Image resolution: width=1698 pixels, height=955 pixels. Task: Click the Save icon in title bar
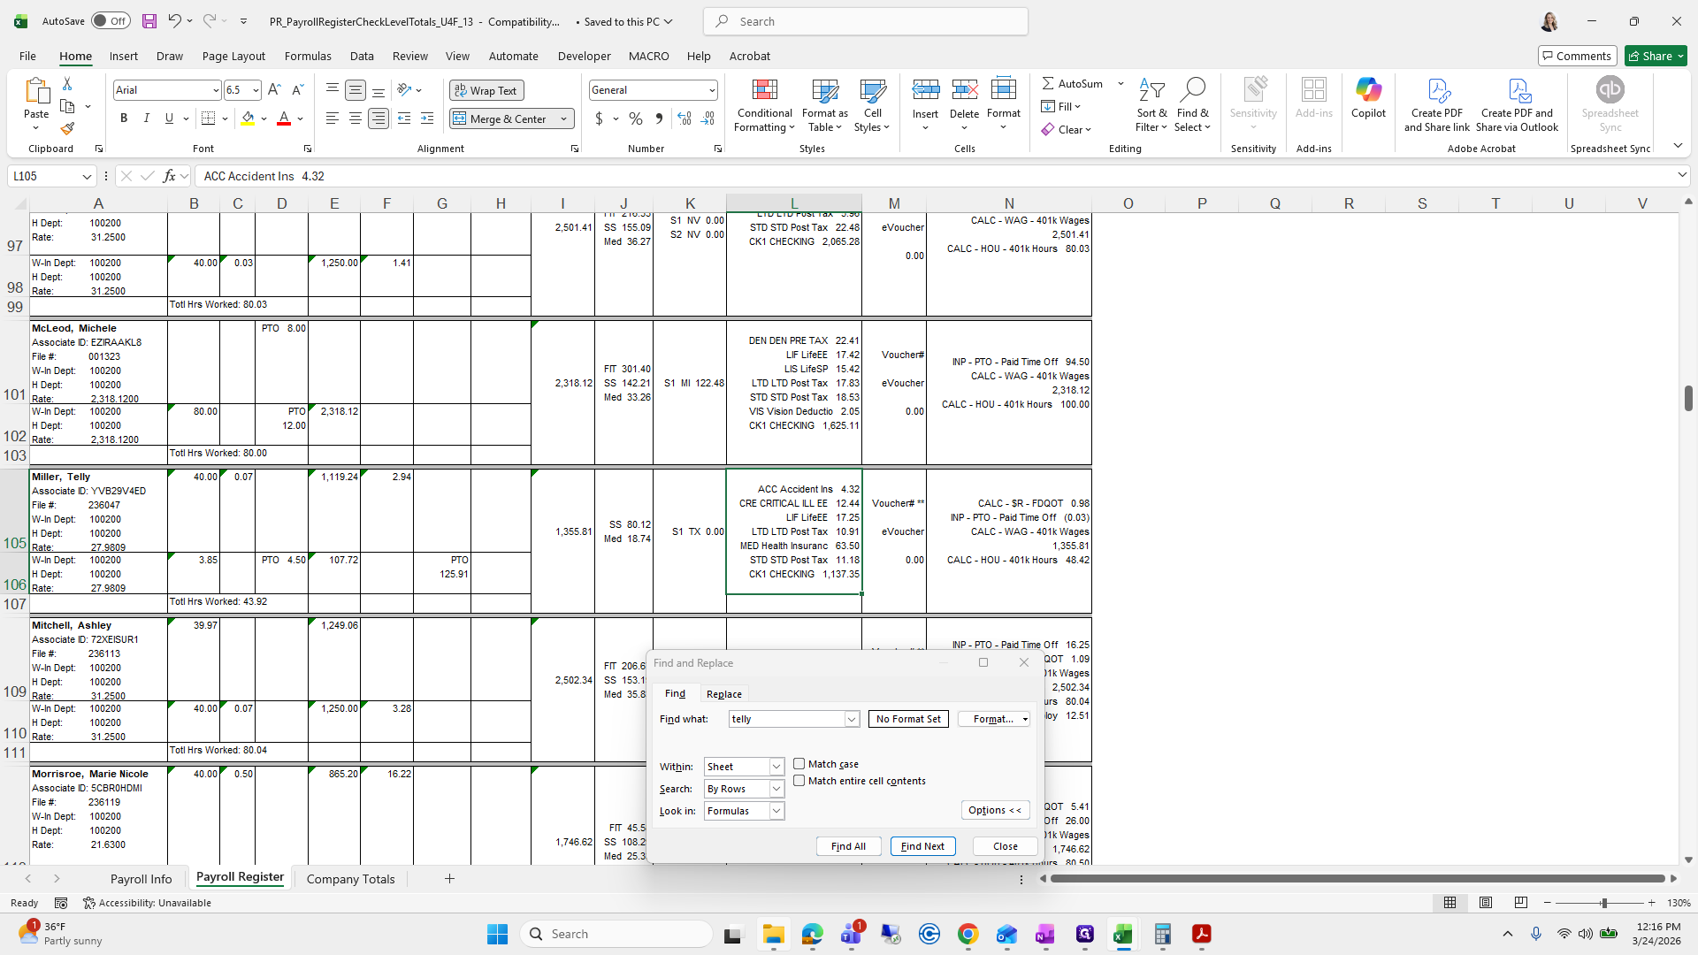point(149,21)
